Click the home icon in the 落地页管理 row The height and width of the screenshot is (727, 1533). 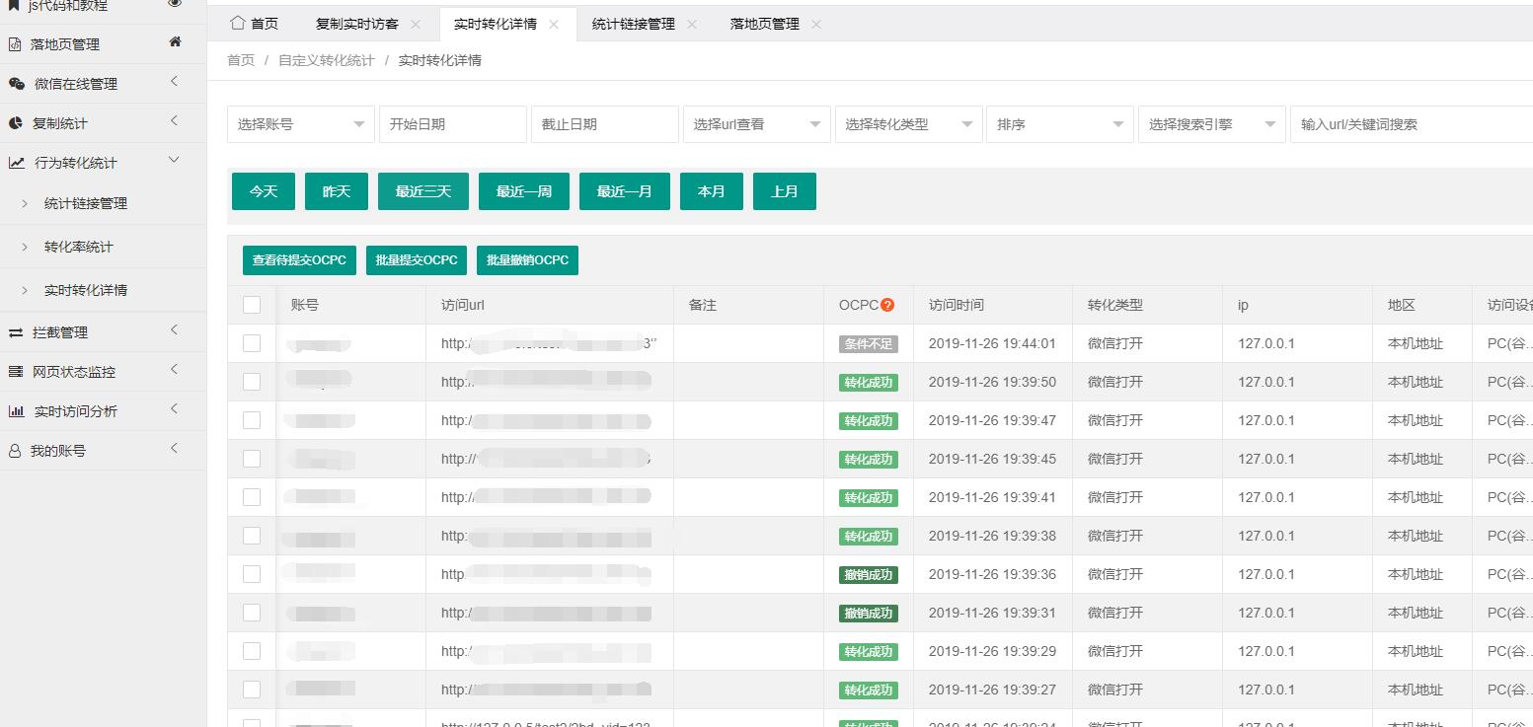(175, 42)
